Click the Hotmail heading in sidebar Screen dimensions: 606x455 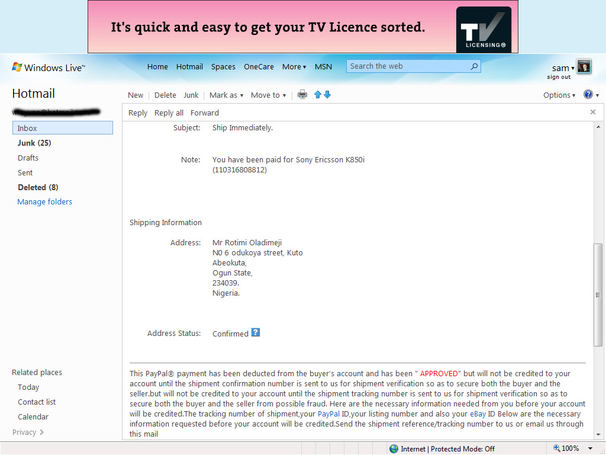click(33, 93)
